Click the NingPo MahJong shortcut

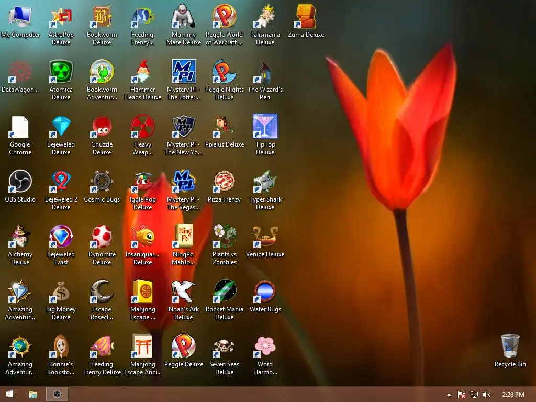(x=184, y=237)
